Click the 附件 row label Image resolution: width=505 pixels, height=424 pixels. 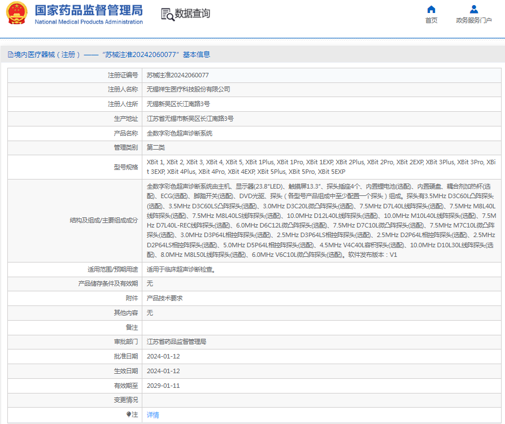132,299
